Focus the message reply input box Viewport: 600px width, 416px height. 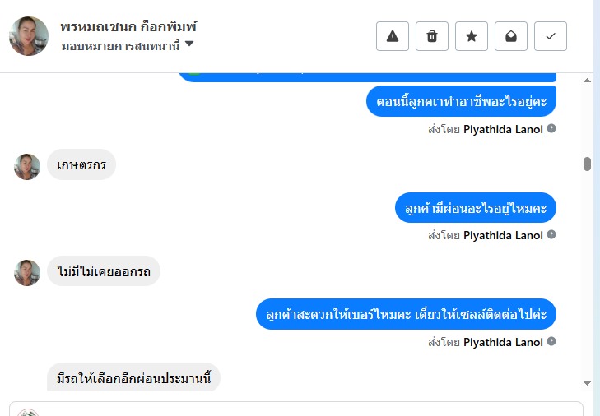point(296,409)
